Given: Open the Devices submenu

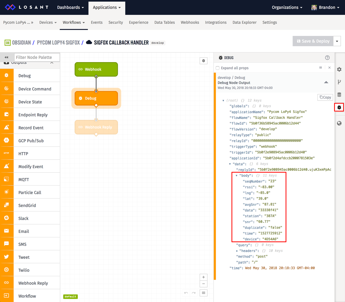Looking at the screenshot, I should pos(48,22).
